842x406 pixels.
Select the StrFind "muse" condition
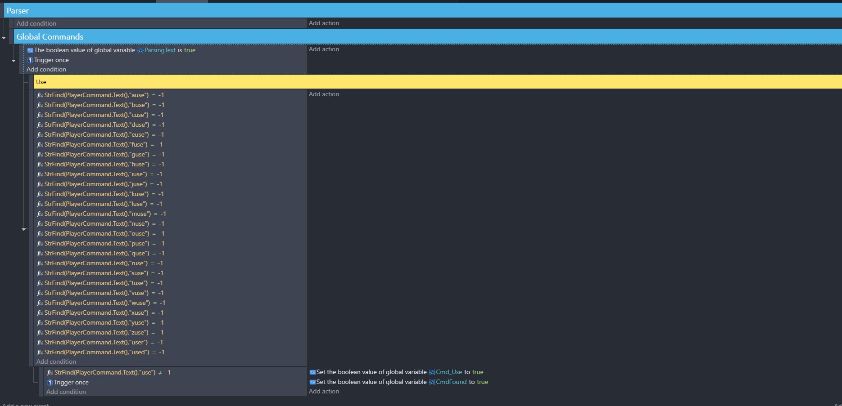101,214
